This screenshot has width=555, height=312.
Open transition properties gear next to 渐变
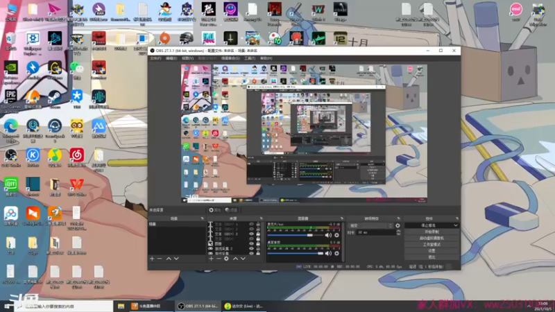click(x=398, y=225)
